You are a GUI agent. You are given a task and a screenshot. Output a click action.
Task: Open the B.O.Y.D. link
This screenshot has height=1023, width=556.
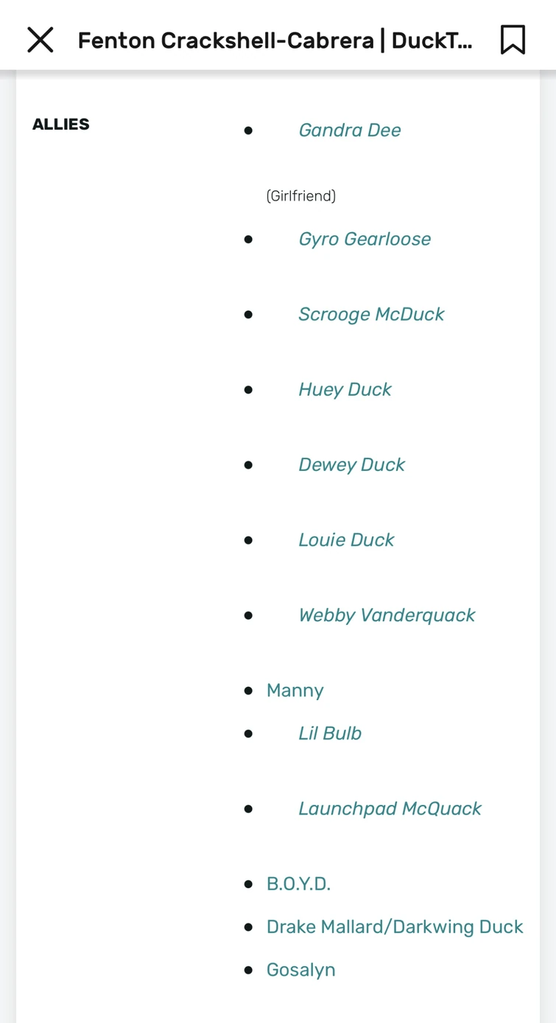tap(298, 884)
